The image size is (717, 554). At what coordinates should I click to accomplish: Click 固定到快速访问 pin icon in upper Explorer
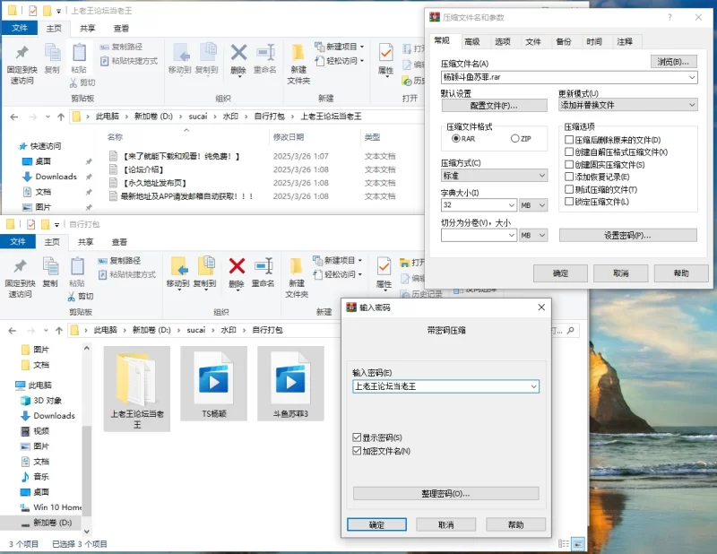point(22,54)
